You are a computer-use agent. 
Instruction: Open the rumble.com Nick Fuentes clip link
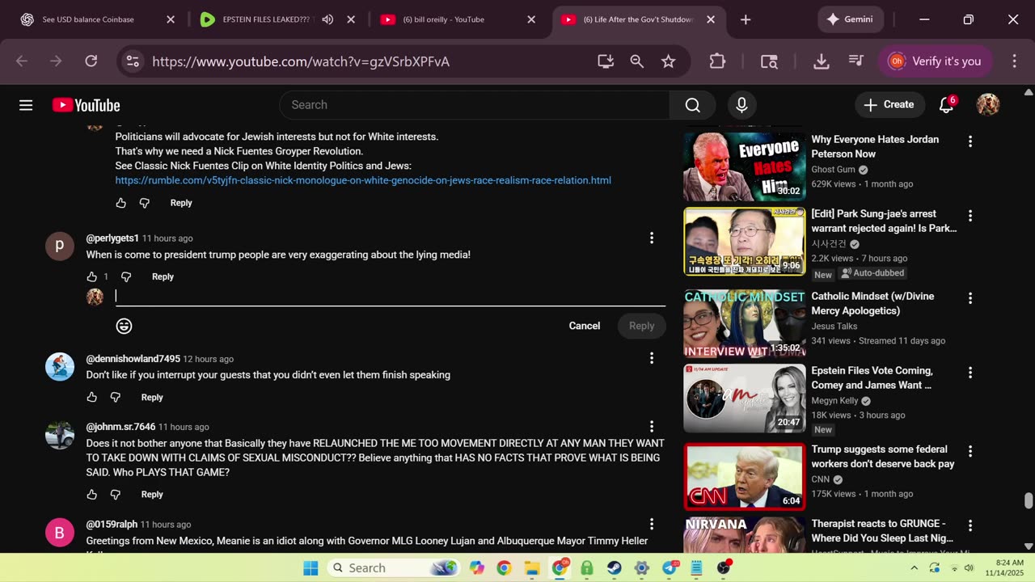coord(363,180)
